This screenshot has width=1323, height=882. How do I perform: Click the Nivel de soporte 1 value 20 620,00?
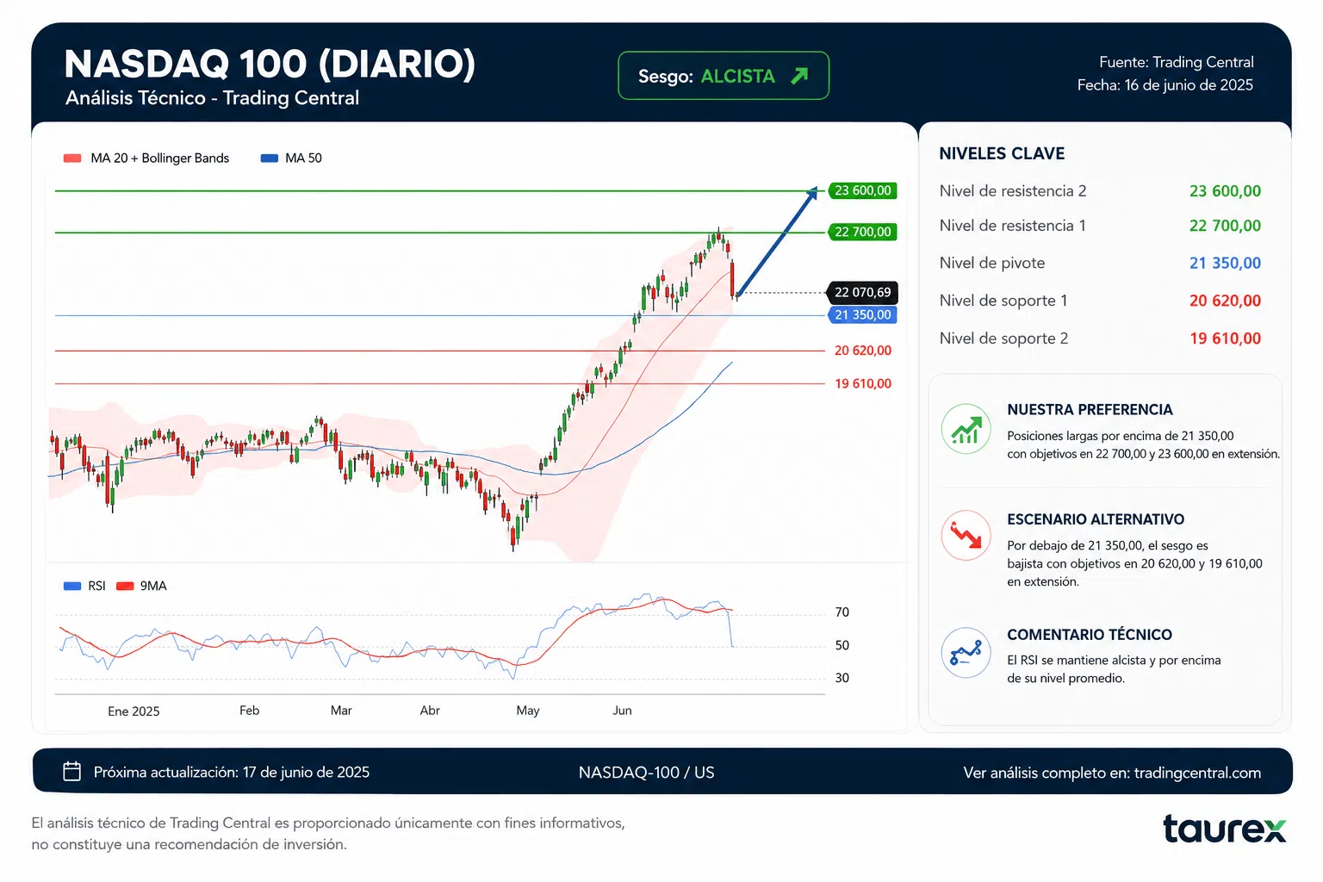pyautogui.click(x=1225, y=301)
